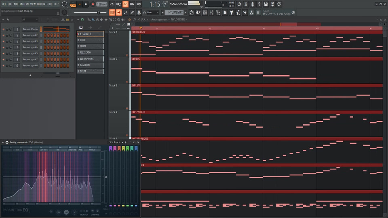
Task: Open the HELP menu
Action: point(56,4)
